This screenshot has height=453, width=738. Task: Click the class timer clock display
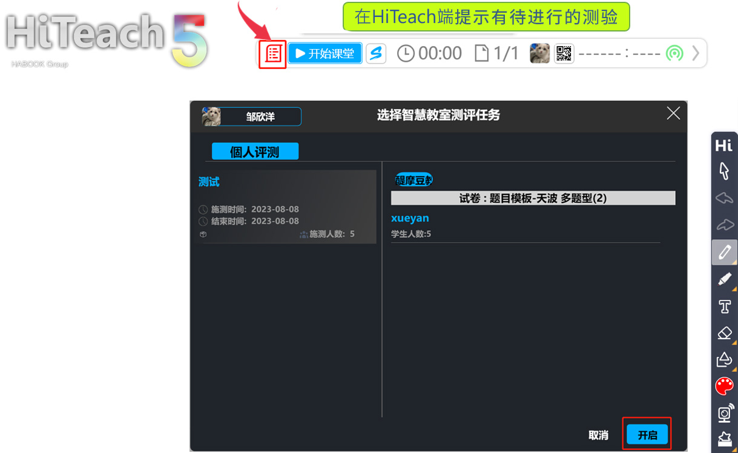pyautogui.click(x=429, y=53)
